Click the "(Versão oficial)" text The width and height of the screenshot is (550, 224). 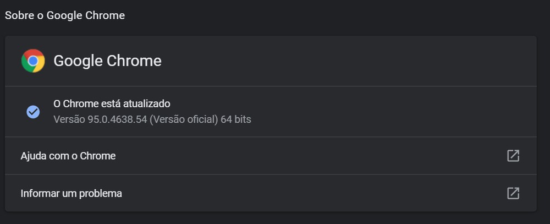(184, 119)
